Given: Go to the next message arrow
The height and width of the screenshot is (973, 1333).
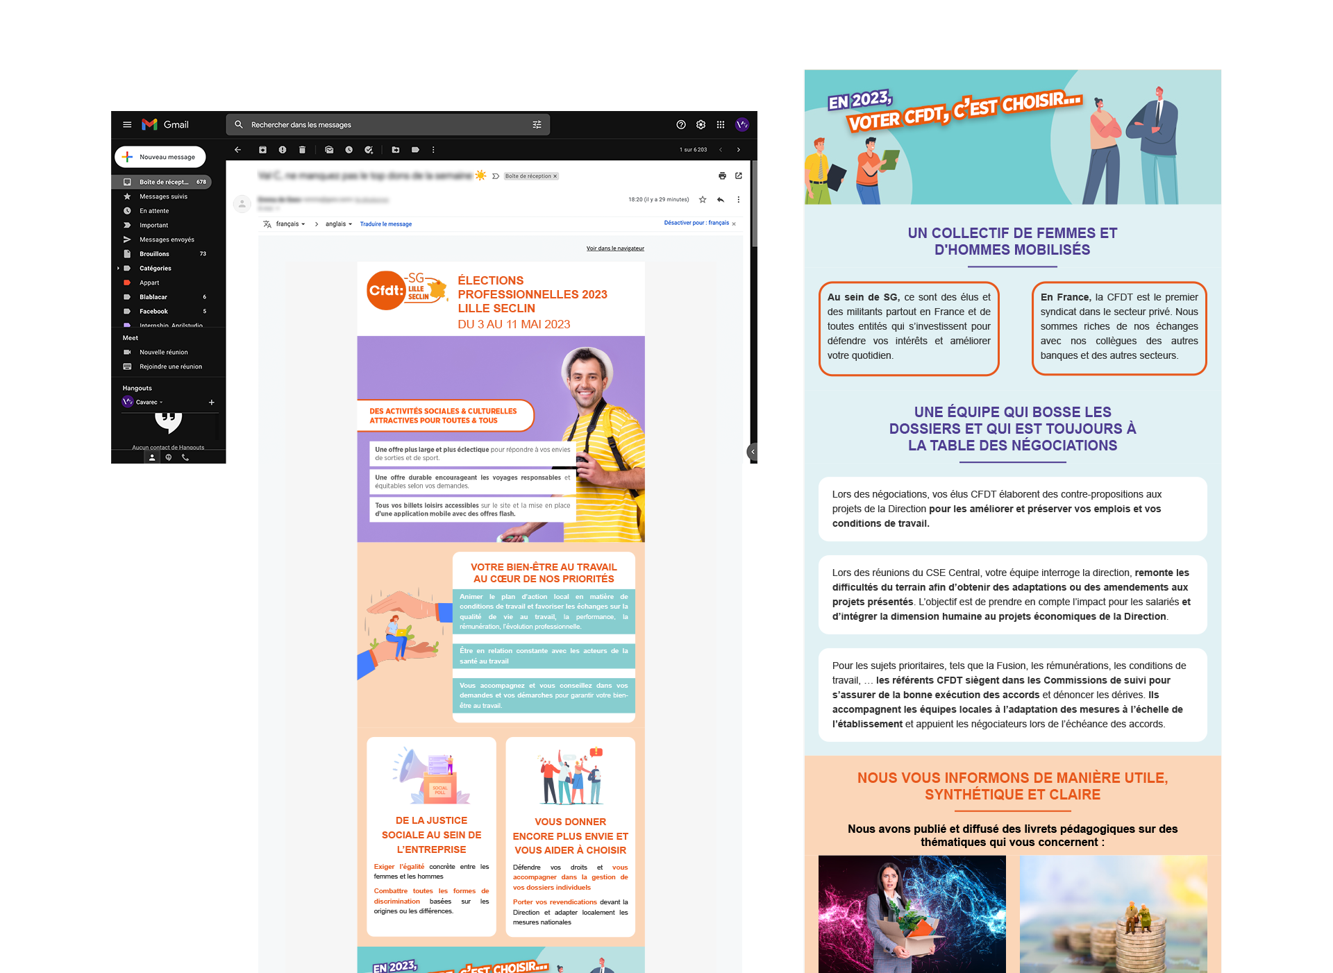Looking at the screenshot, I should (739, 150).
